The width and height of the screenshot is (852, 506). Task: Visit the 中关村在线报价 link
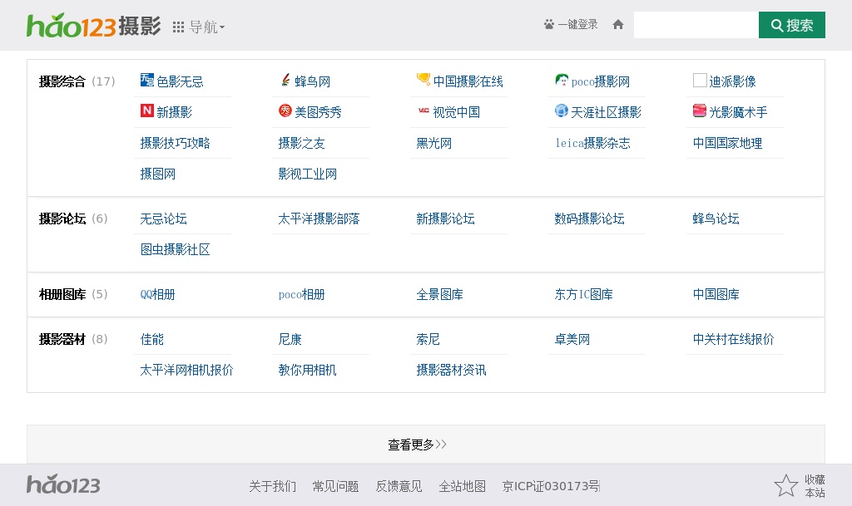pyautogui.click(x=733, y=339)
